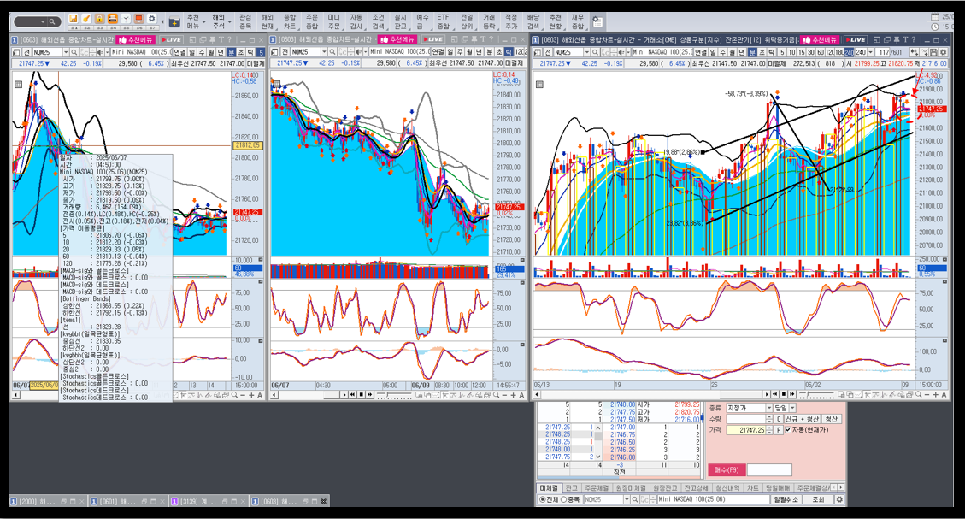
Task: Open the 240 interval dropdown in right chart
Action: pyautogui.click(x=871, y=52)
